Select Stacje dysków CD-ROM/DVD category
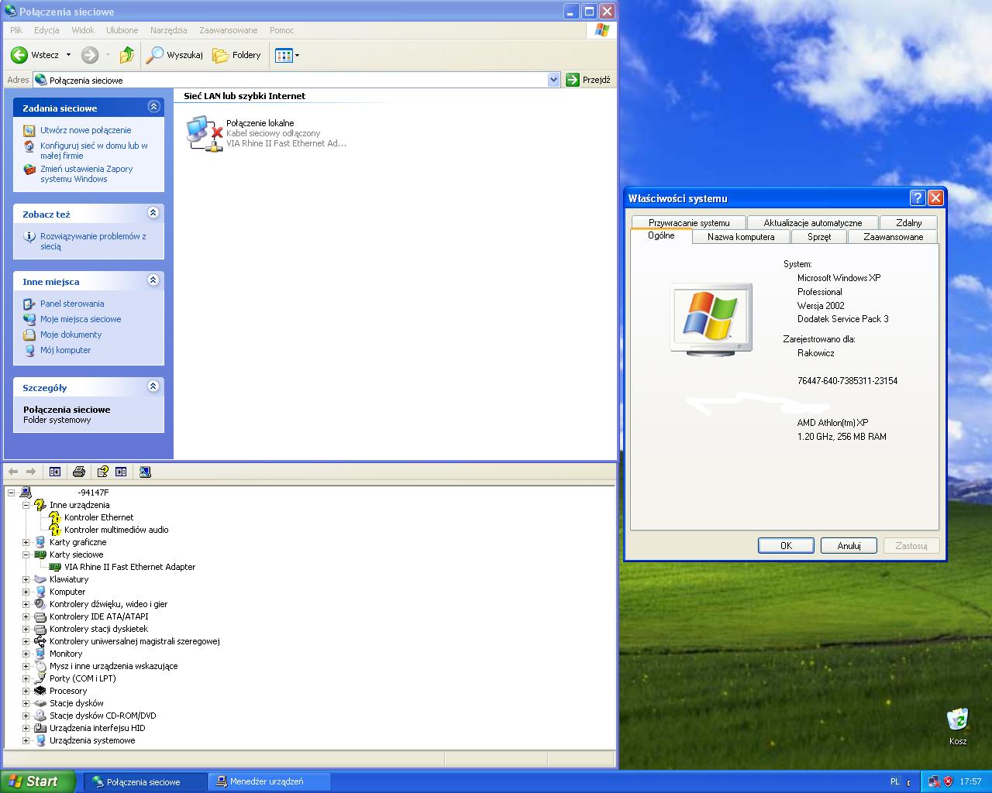 (102, 716)
